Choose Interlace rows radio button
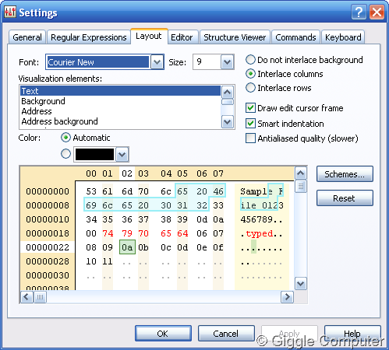389x350 pixels. [x=250, y=88]
